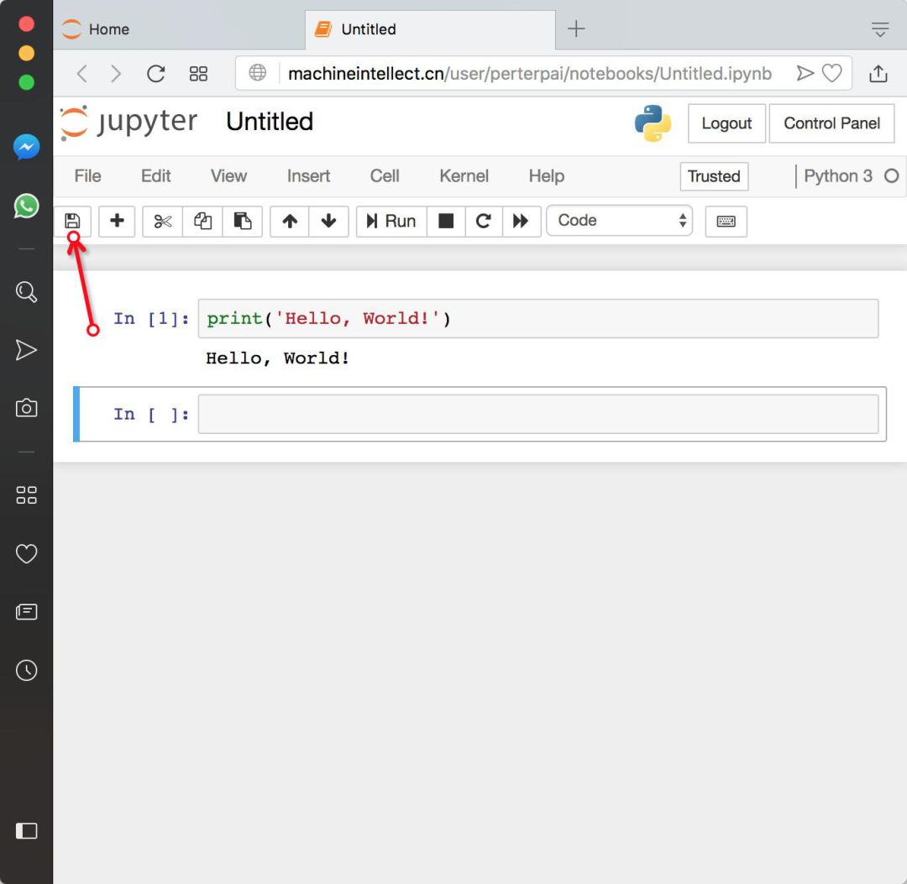This screenshot has width=907, height=884.
Task: Open the browser tab menu icon
Action: click(880, 29)
